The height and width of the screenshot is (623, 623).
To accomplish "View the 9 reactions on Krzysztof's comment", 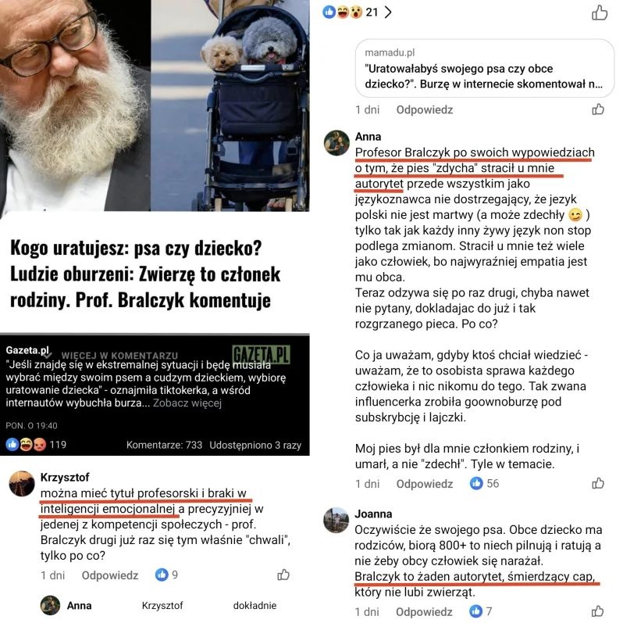I will point(166,575).
